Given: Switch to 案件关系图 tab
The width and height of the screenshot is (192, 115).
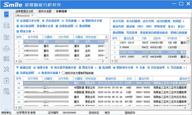Looking at the screenshot, I should [x=45, y=11].
